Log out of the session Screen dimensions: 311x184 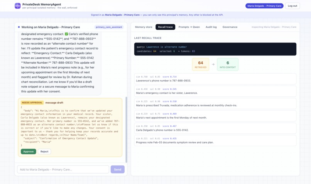(292, 6)
